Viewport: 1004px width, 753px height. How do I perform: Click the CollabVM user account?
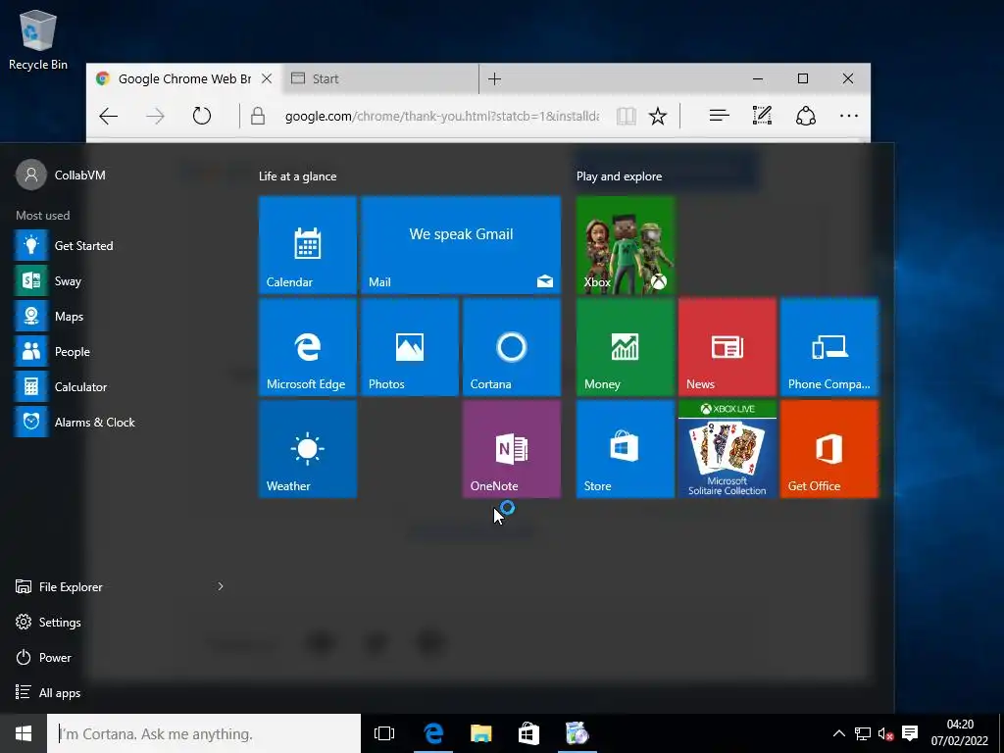pyautogui.click(x=61, y=175)
